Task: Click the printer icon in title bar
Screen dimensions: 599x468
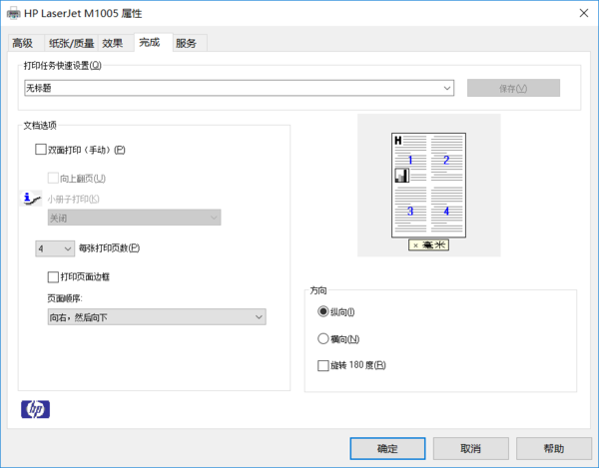Action: (x=14, y=14)
